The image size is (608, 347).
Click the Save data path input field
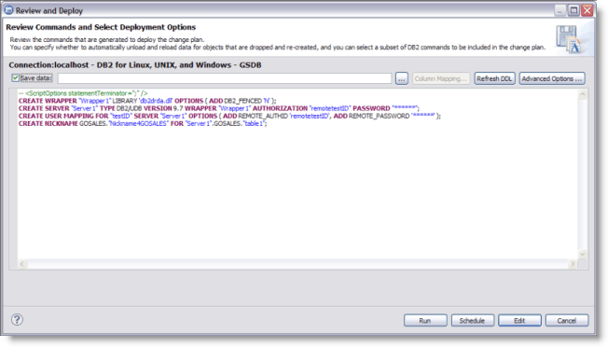225,78
